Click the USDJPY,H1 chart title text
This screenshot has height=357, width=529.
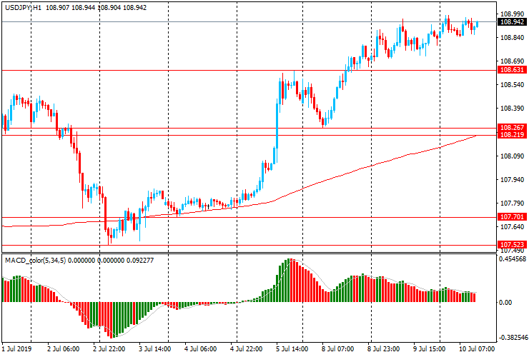(x=24, y=7)
